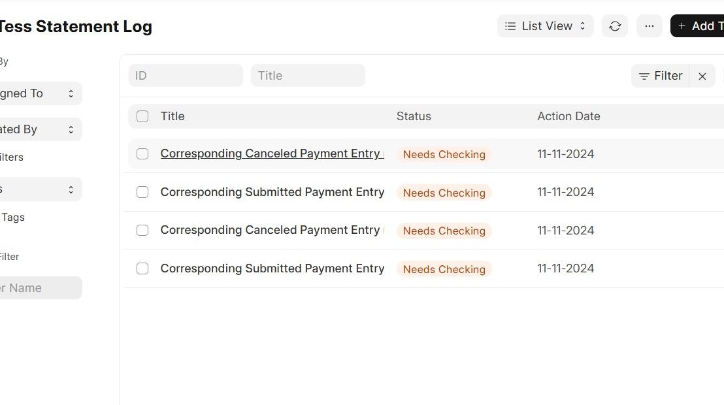The image size is (724, 405).
Task: Toggle the select-all checkbox in the header row
Action: (142, 116)
